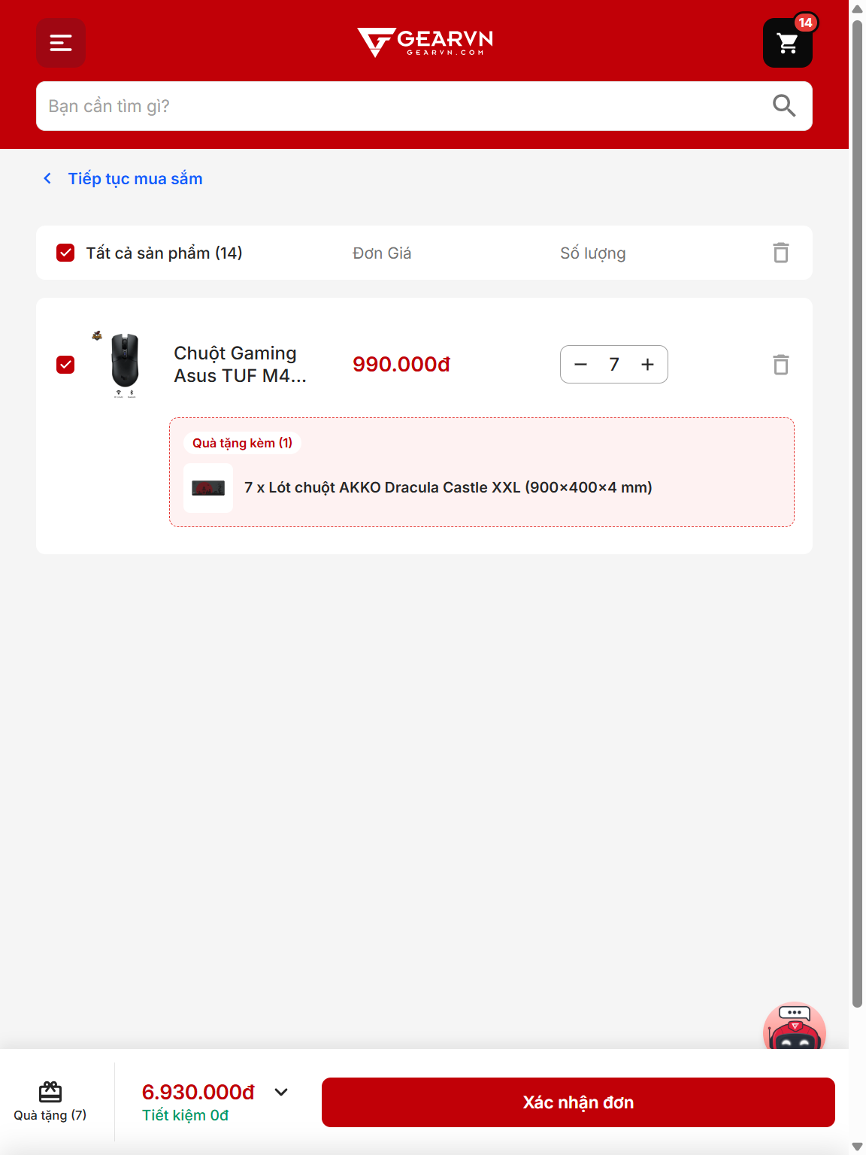The width and height of the screenshot is (866, 1155).
Task: Decrease quantity with minus button
Action: coord(580,365)
